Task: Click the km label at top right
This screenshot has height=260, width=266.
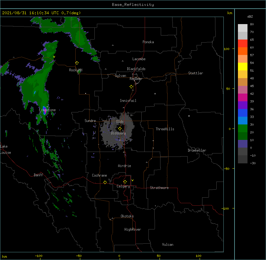Action: coord(230,13)
